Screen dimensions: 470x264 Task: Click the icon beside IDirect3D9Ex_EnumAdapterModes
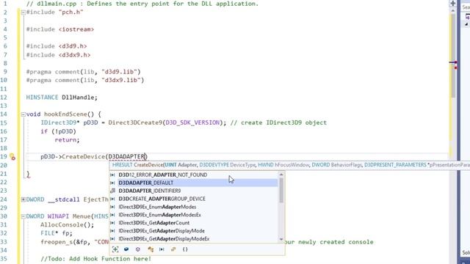point(112,207)
